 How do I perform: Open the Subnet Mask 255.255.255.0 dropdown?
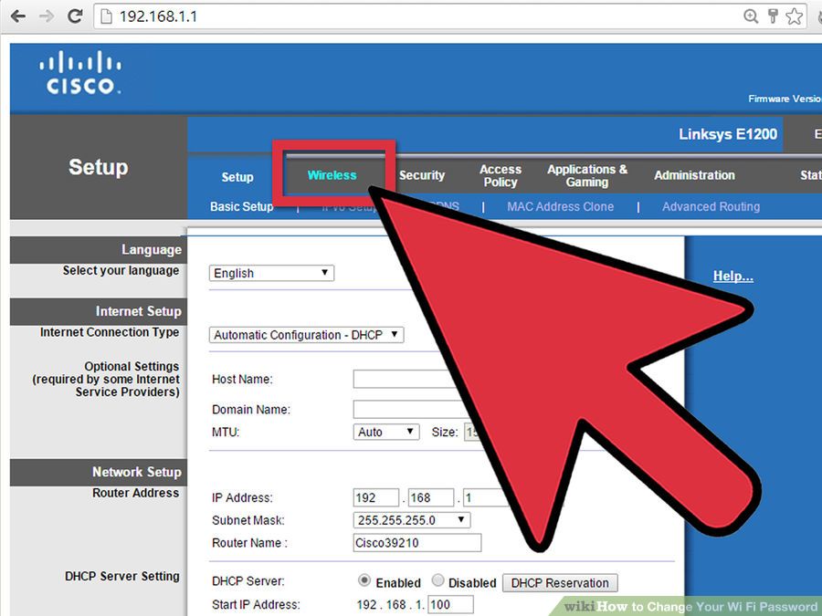[411, 520]
